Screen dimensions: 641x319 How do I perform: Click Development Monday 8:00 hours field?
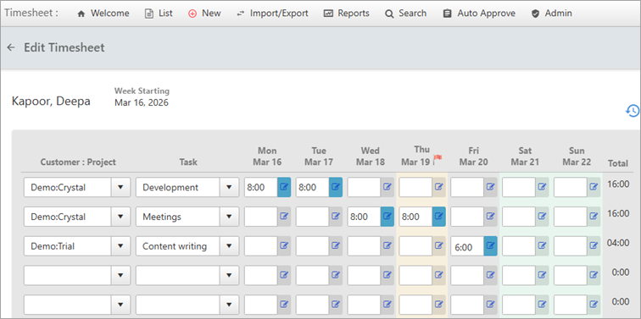[261, 187]
